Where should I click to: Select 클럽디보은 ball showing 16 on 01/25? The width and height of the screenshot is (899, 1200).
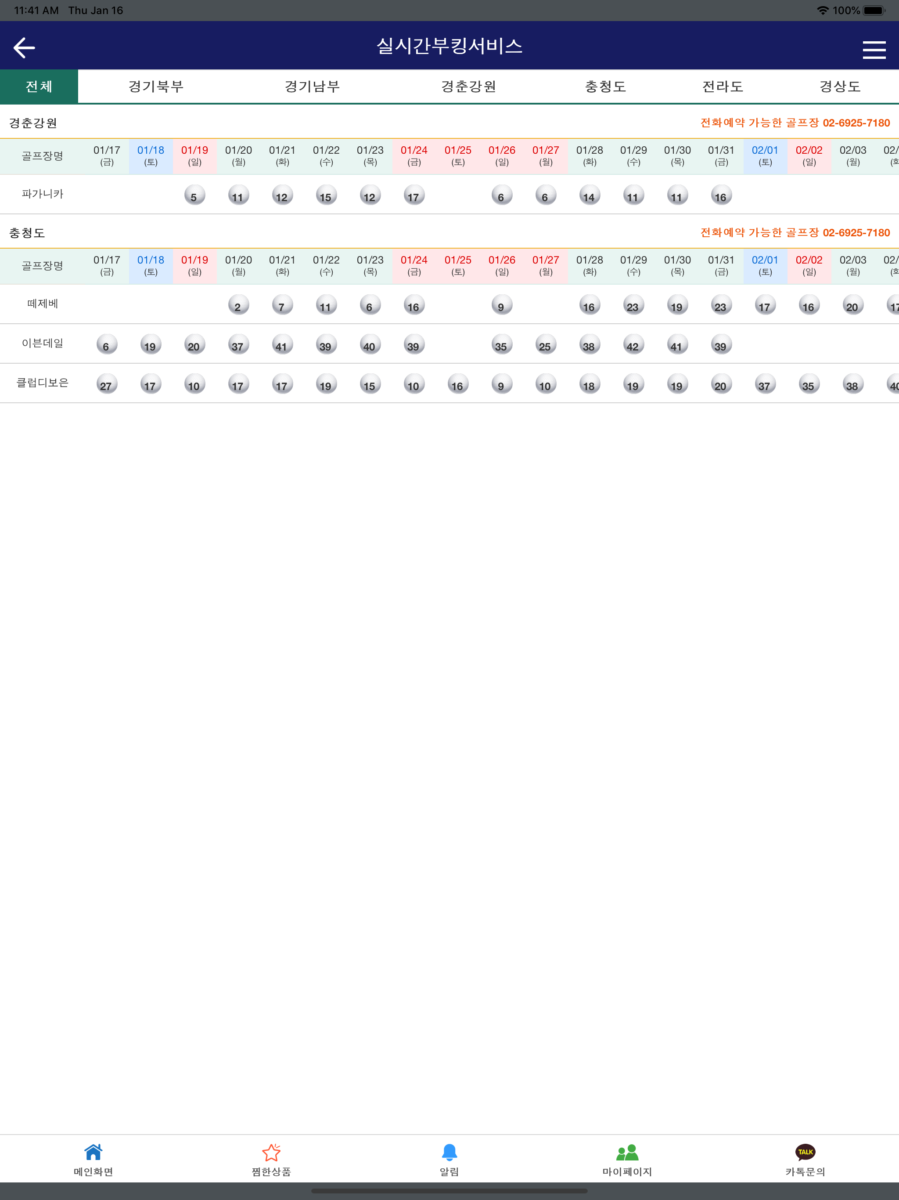coord(458,384)
